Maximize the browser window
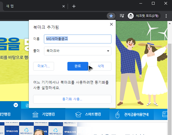This screenshot has width=172, height=135. (153, 4)
